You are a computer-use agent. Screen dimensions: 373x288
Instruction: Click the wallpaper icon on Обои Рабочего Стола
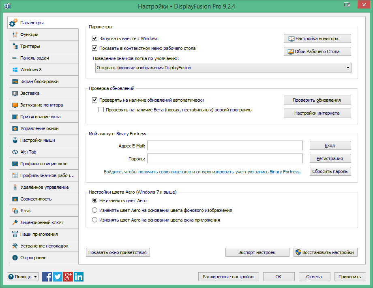coord(290,51)
